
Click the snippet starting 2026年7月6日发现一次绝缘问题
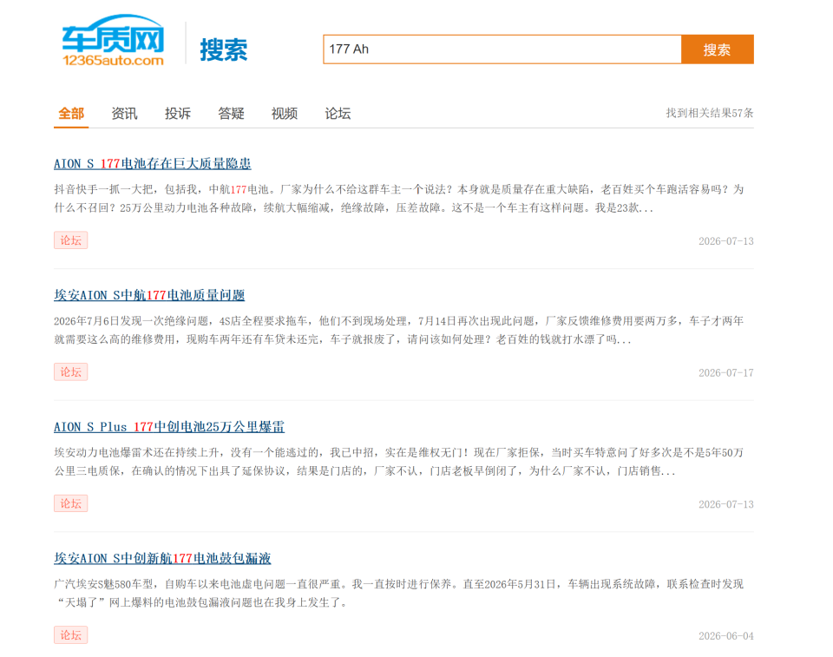pos(398,330)
